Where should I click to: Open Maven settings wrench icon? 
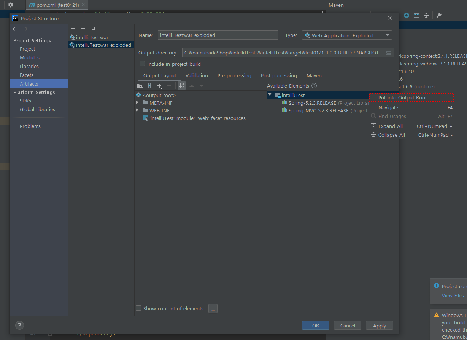[438, 15]
